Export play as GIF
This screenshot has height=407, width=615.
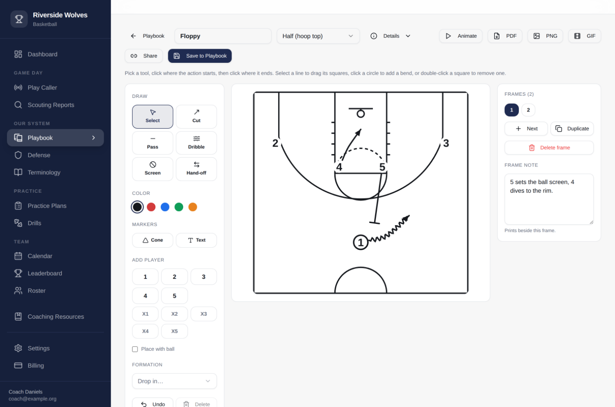coord(585,36)
